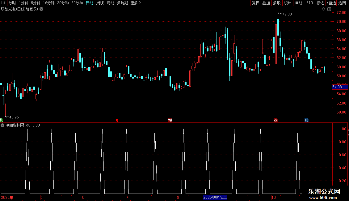The width and height of the screenshot is (349, 201).
Task: Open the indicator panel dropdown icon
Action: coord(2,125)
